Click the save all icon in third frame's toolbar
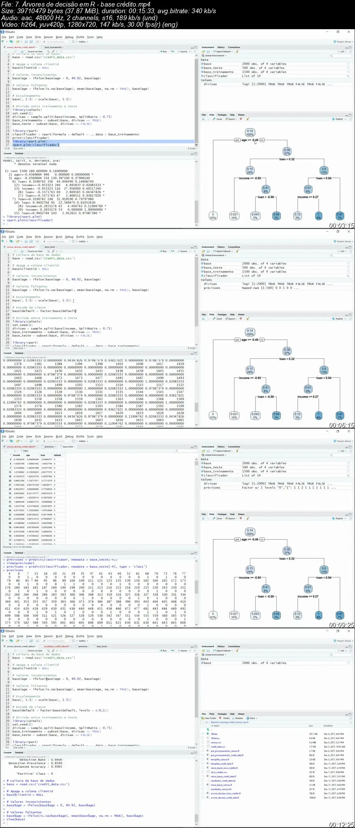Viewport: 355px width, 828px height. 31,441
